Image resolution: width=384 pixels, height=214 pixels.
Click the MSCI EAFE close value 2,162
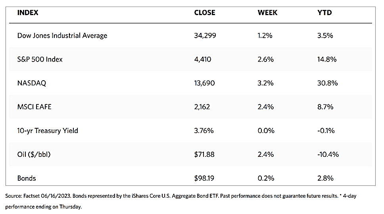click(x=203, y=107)
